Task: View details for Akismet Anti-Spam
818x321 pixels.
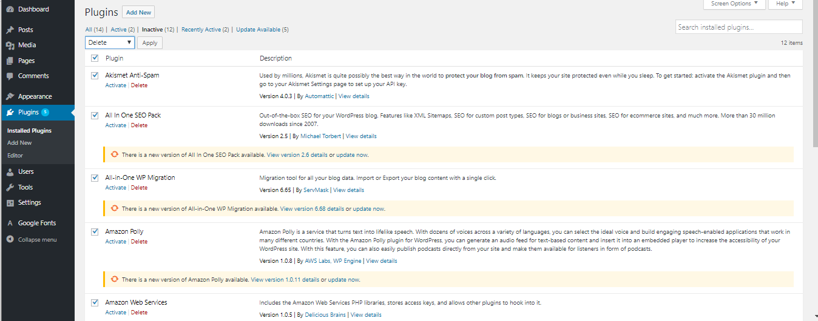Action: [x=354, y=96]
